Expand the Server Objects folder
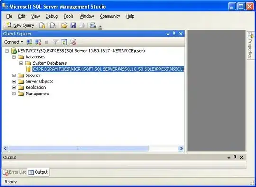The width and height of the screenshot is (256, 187). tap(14, 82)
